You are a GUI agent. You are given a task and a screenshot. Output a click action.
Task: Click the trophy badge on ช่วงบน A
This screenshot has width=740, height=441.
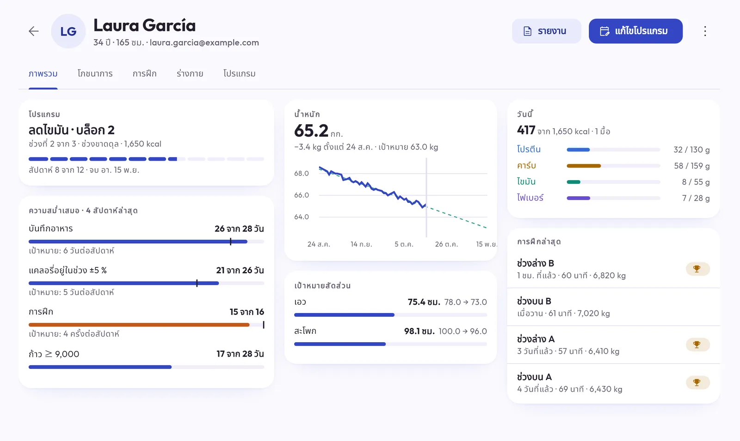click(x=697, y=382)
